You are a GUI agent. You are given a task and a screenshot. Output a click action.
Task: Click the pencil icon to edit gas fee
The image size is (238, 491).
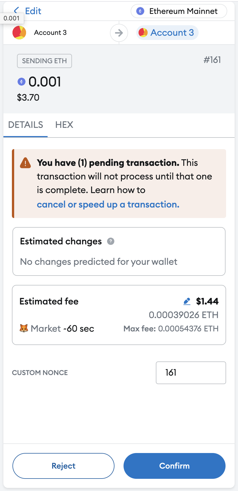[x=187, y=301]
